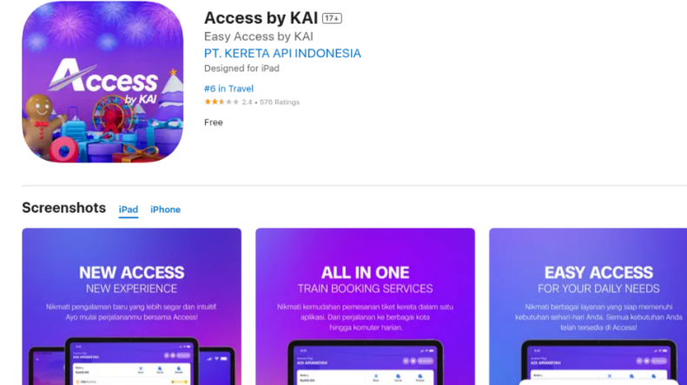Image resolution: width=687 pixels, height=385 pixels.
Task: Click the Designed for iPad label
Action: [x=241, y=69]
